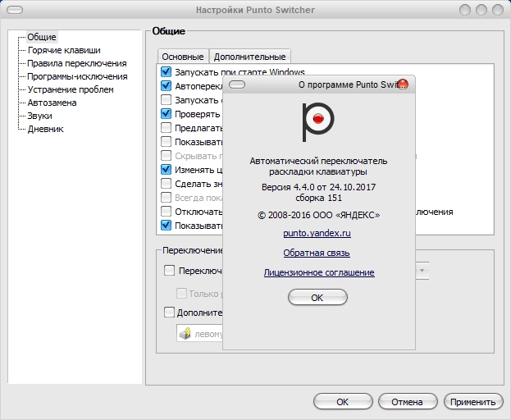Image resolution: width=511 pixels, height=420 pixels.
Task: Select 'Общие' in the settings tree
Action: (42, 37)
